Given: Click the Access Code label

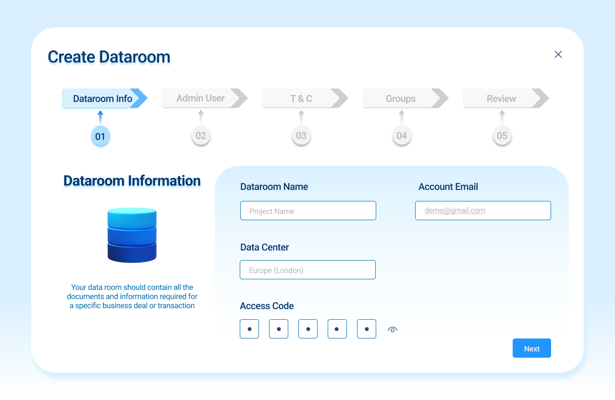Looking at the screenshot, I should pyautogui.click(x=267, y=306).
